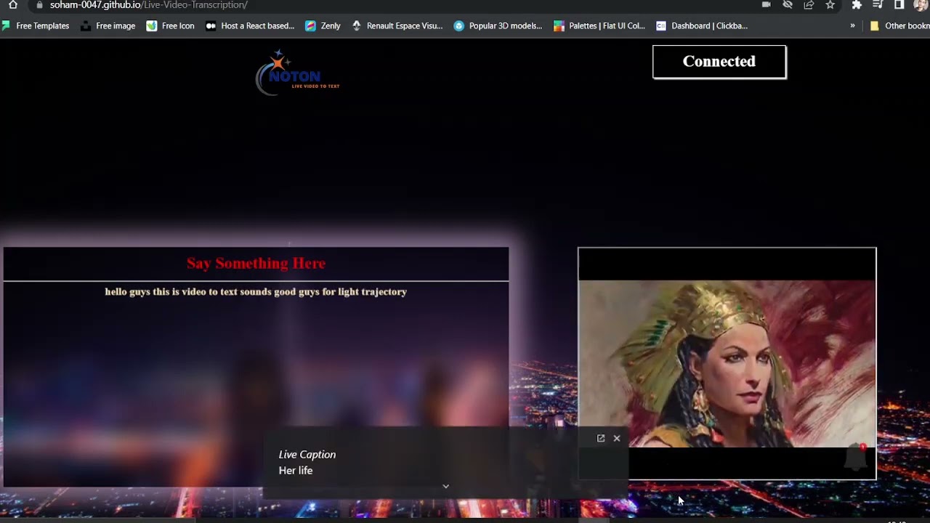Open the Chrome profile avatar
Screen dimensions: 930x523
tap(921, 4)
